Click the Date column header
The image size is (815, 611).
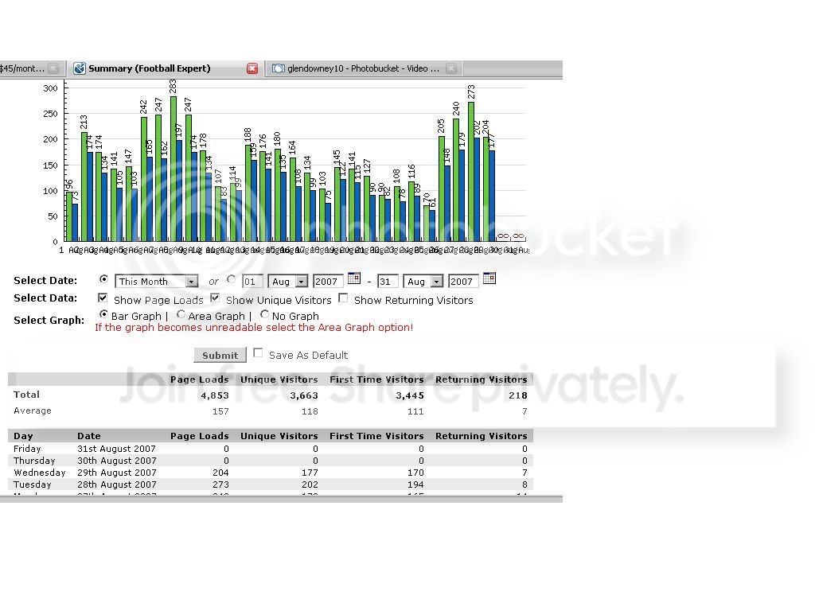click(x=89, y=436)
